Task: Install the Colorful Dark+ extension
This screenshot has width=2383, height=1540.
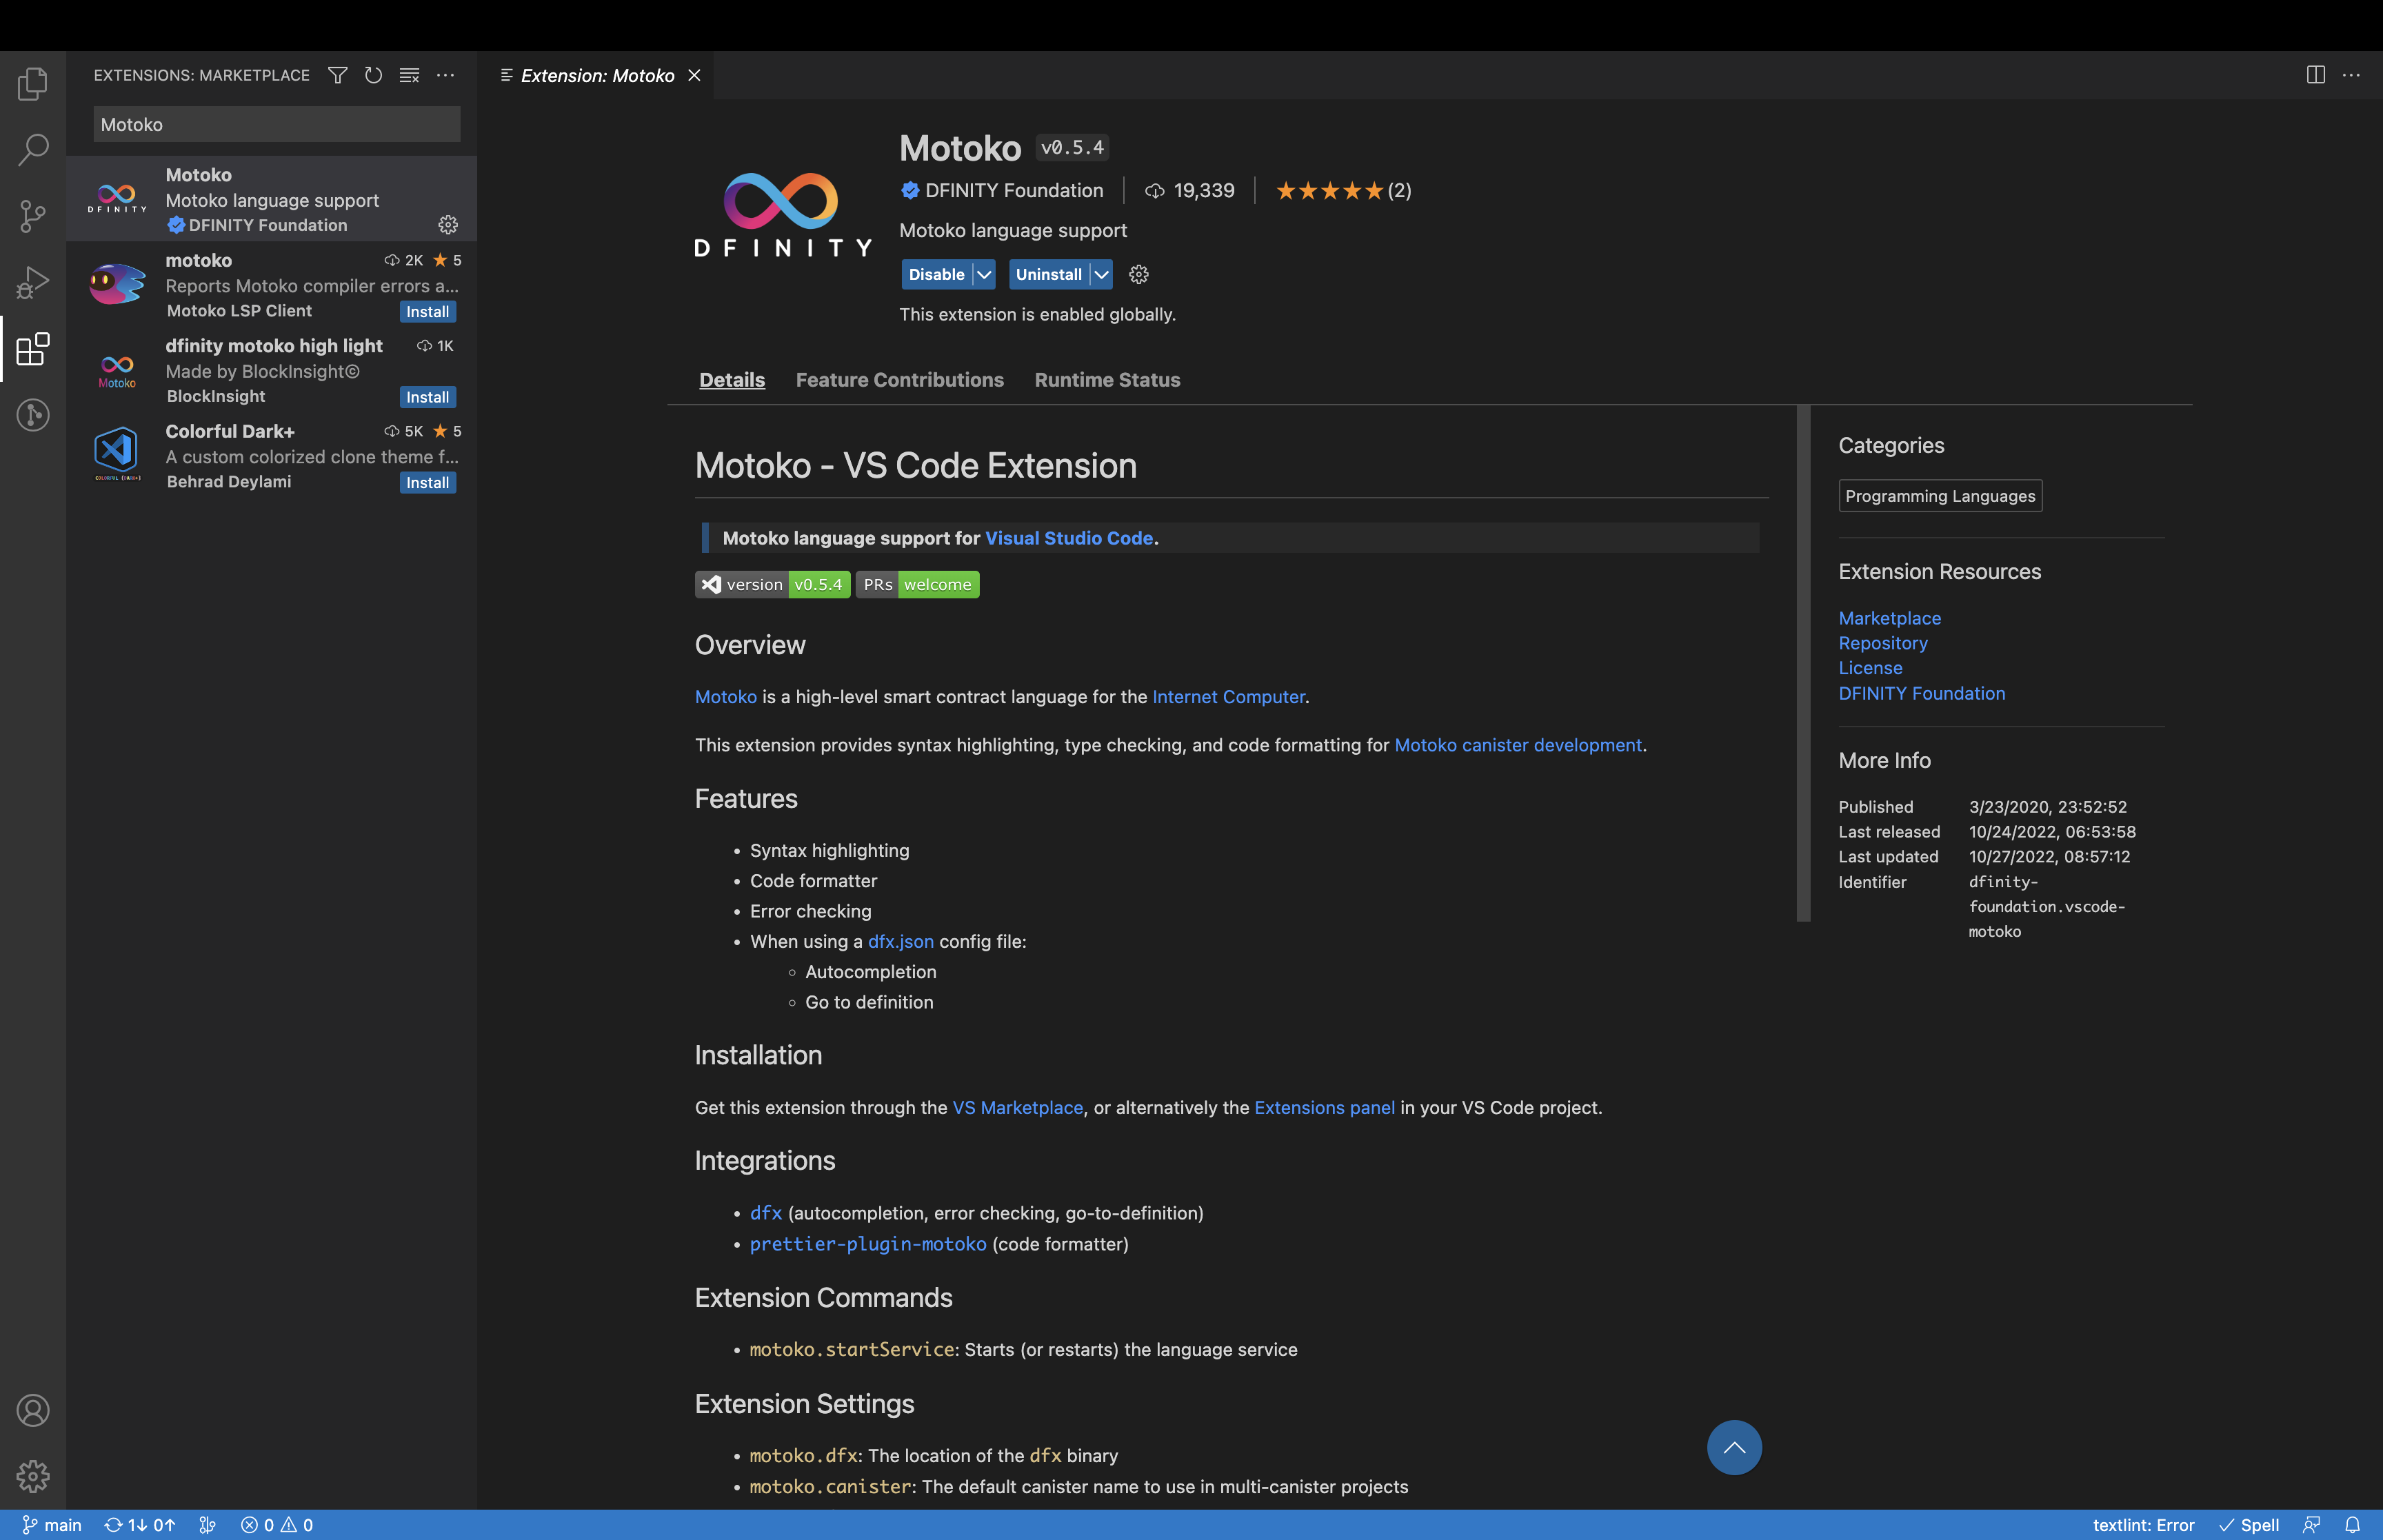Action: coord(427,483)
